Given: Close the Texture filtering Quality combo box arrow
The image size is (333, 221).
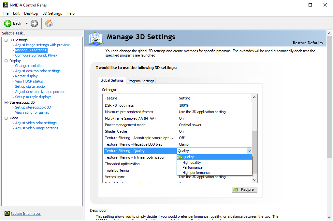Looking at the screenshot, I should click(x=249, y=151).
